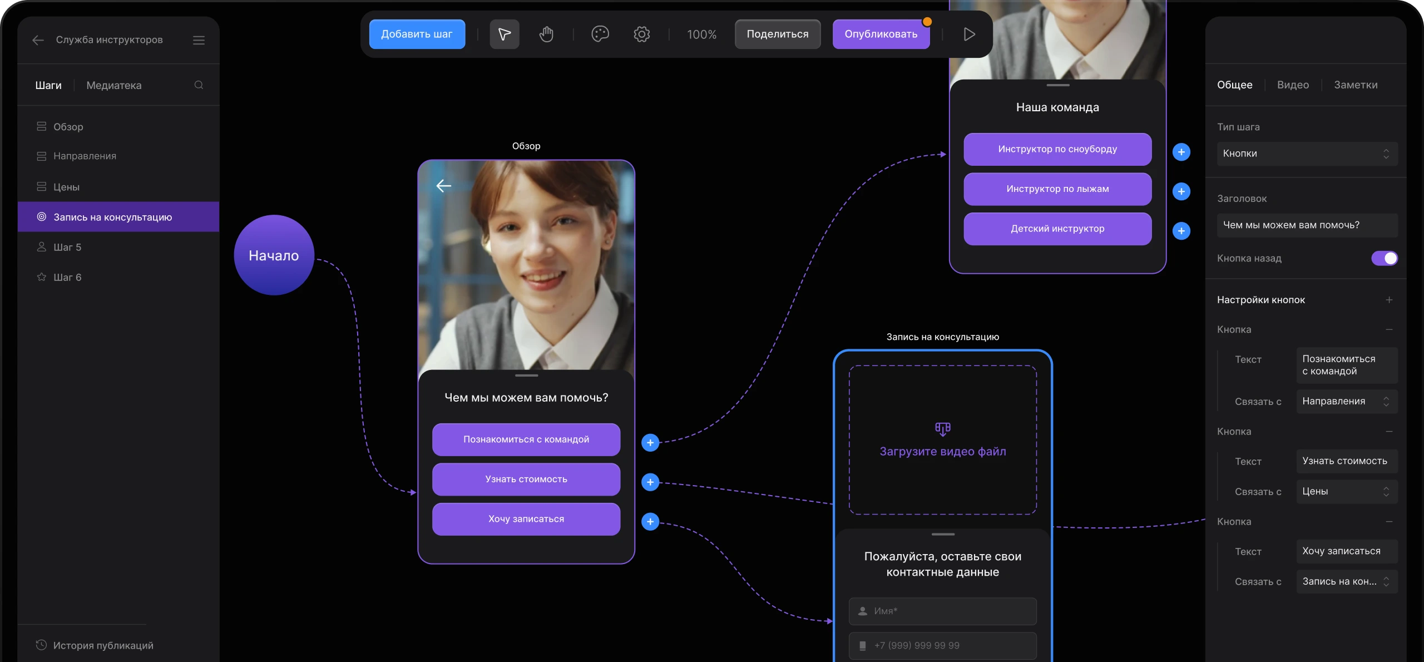Click the Обзор card video thumbnail
Screen dimensions: 1424x662
pyautogui.click(x=526, y=265)
